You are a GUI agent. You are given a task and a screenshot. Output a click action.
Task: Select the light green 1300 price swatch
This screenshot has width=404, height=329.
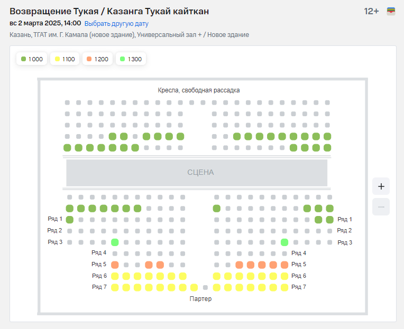coord(123,59)
